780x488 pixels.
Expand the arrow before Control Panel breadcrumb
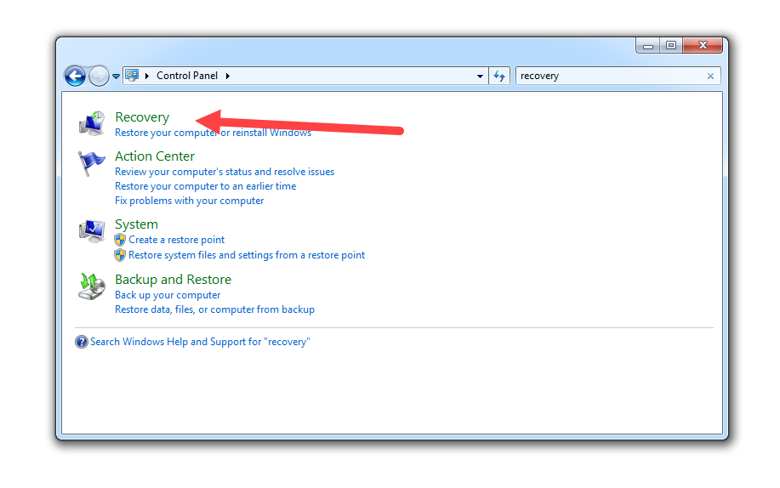[147, 76]
